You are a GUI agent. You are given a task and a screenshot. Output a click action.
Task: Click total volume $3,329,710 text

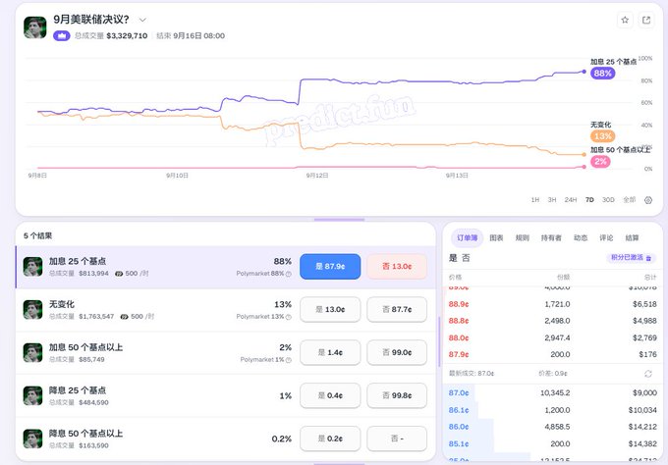pyautogui.click(x=127, y=35)
